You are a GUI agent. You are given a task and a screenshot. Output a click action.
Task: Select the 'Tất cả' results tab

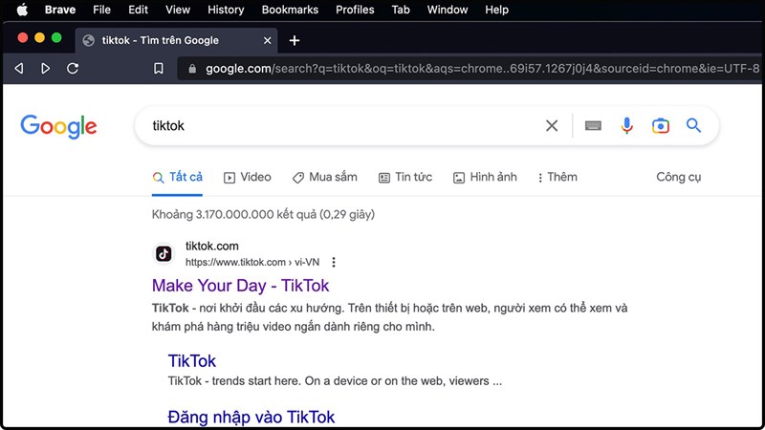pos(177,177)
